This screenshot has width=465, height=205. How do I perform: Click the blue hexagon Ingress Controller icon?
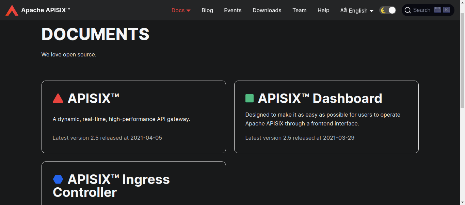pyautogui.click(x=58, y=179)
